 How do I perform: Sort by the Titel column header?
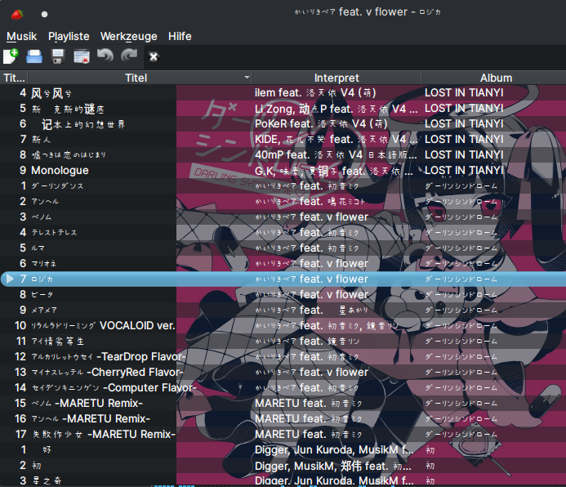tap(140, 78)
